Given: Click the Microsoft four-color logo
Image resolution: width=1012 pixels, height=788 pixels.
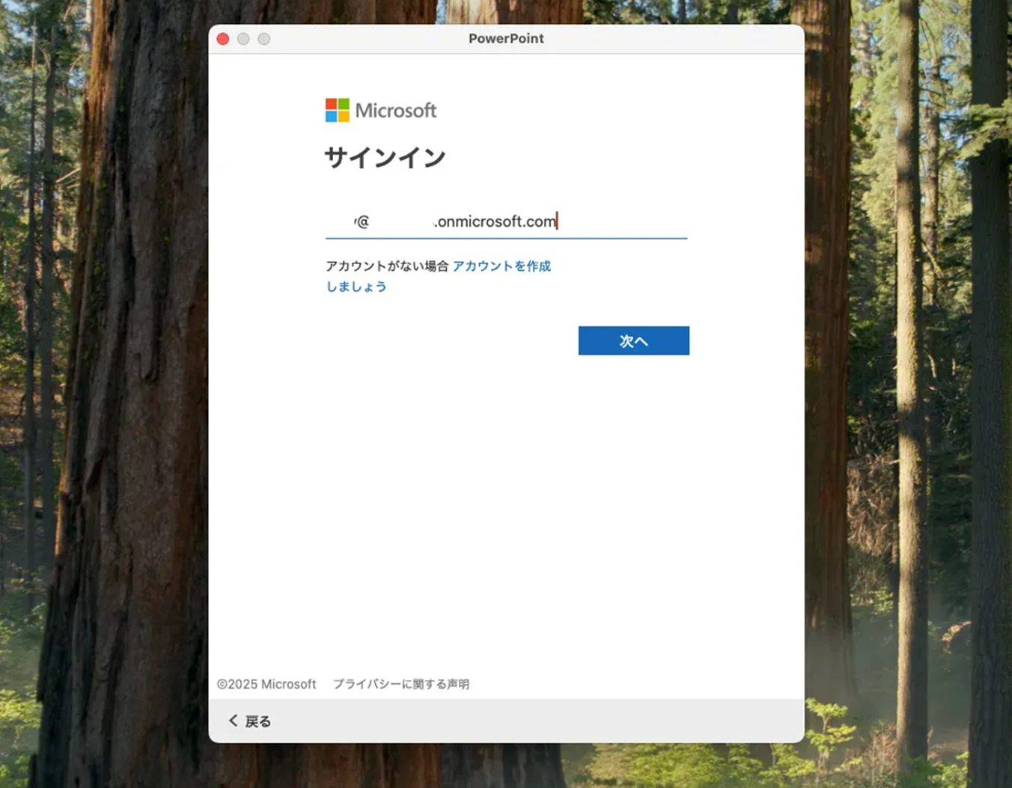Looking at the screenshot, I should pos(338,110).
